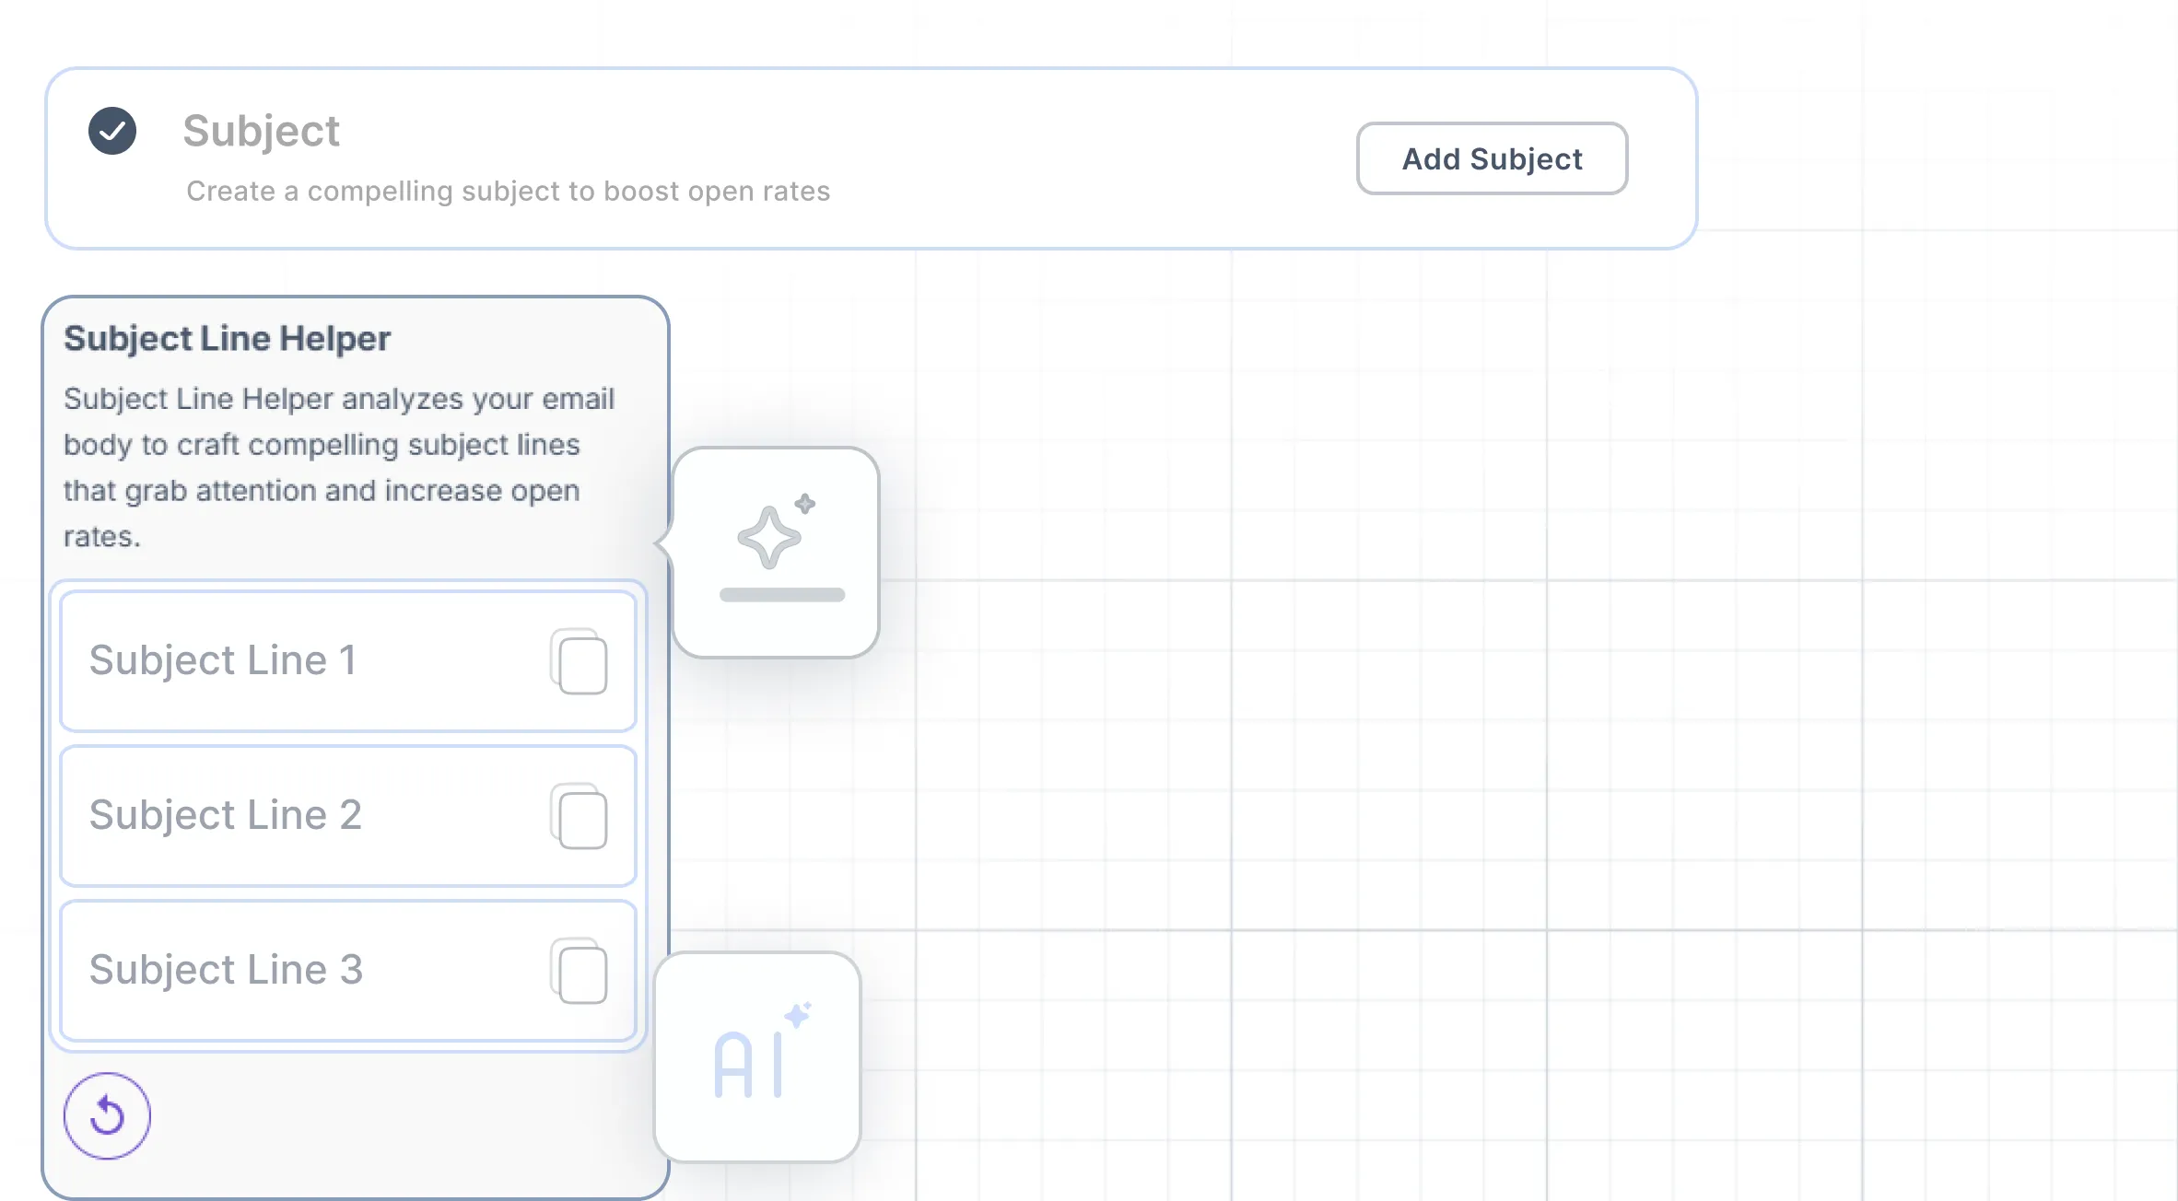Click the 'Create a compelling subject' description line
The height and width of the screenshot is (1201, 2178).
point(508,191)
